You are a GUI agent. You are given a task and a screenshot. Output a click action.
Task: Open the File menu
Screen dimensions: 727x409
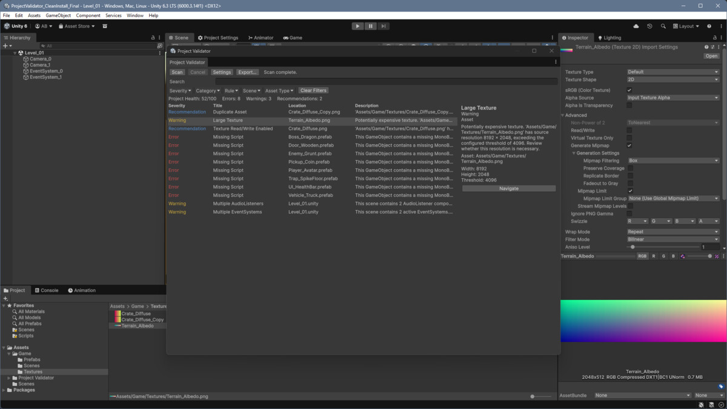[6, 15]
